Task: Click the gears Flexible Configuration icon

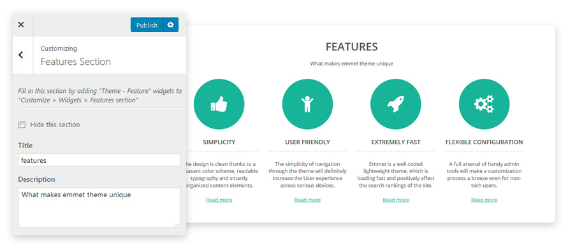Action: 484,104
